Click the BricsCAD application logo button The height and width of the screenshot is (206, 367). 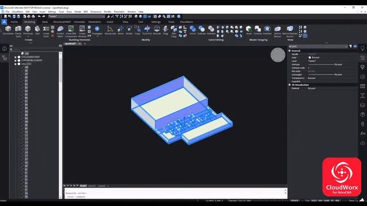pos(4,22)
